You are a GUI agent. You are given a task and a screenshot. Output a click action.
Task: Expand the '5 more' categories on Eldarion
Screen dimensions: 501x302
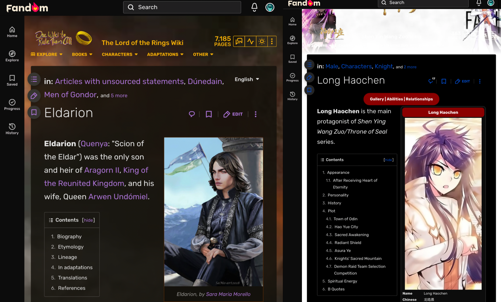(119, 95)
